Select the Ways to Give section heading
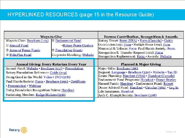 pyautogui.click(x=51, y=37)
